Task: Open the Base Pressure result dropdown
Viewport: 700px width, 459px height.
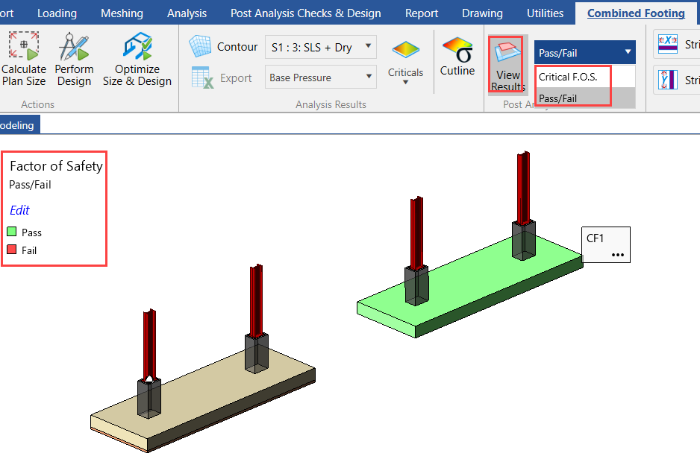Action: coord(321,77)
